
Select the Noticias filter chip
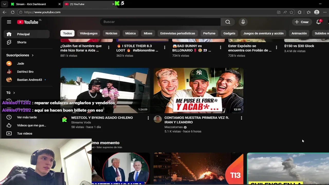tap(111, 33)
